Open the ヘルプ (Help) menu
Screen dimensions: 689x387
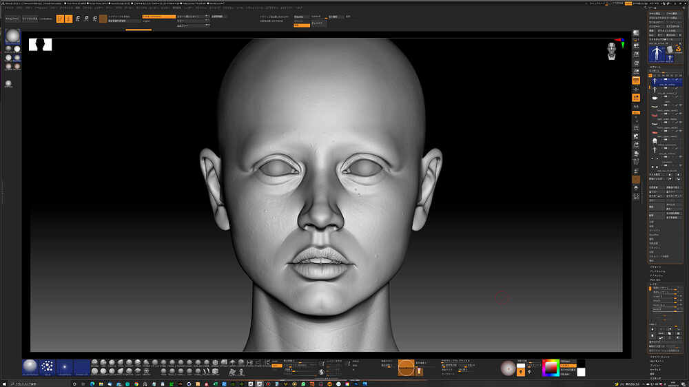[299, 8]
